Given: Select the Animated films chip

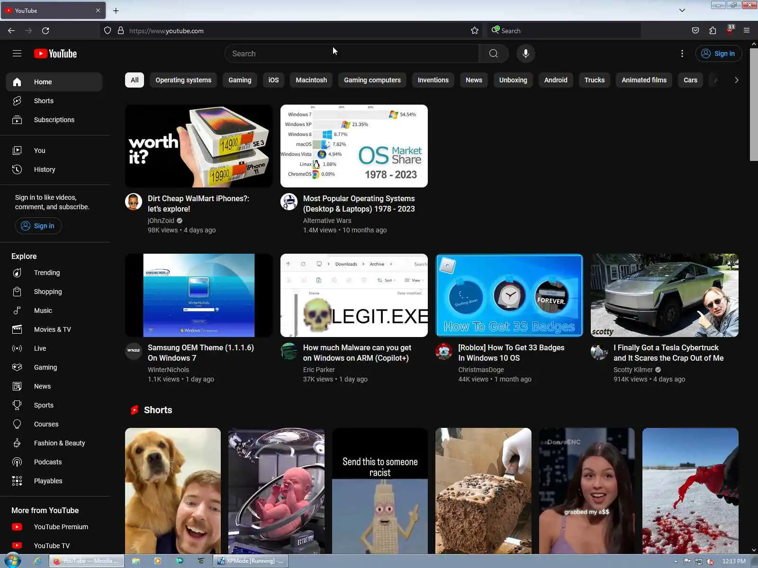Looking at the screenshot, I should click(644, 80).
